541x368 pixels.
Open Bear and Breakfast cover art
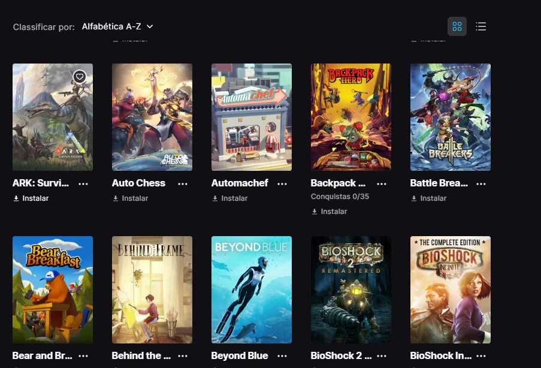[x=53, y=289]
